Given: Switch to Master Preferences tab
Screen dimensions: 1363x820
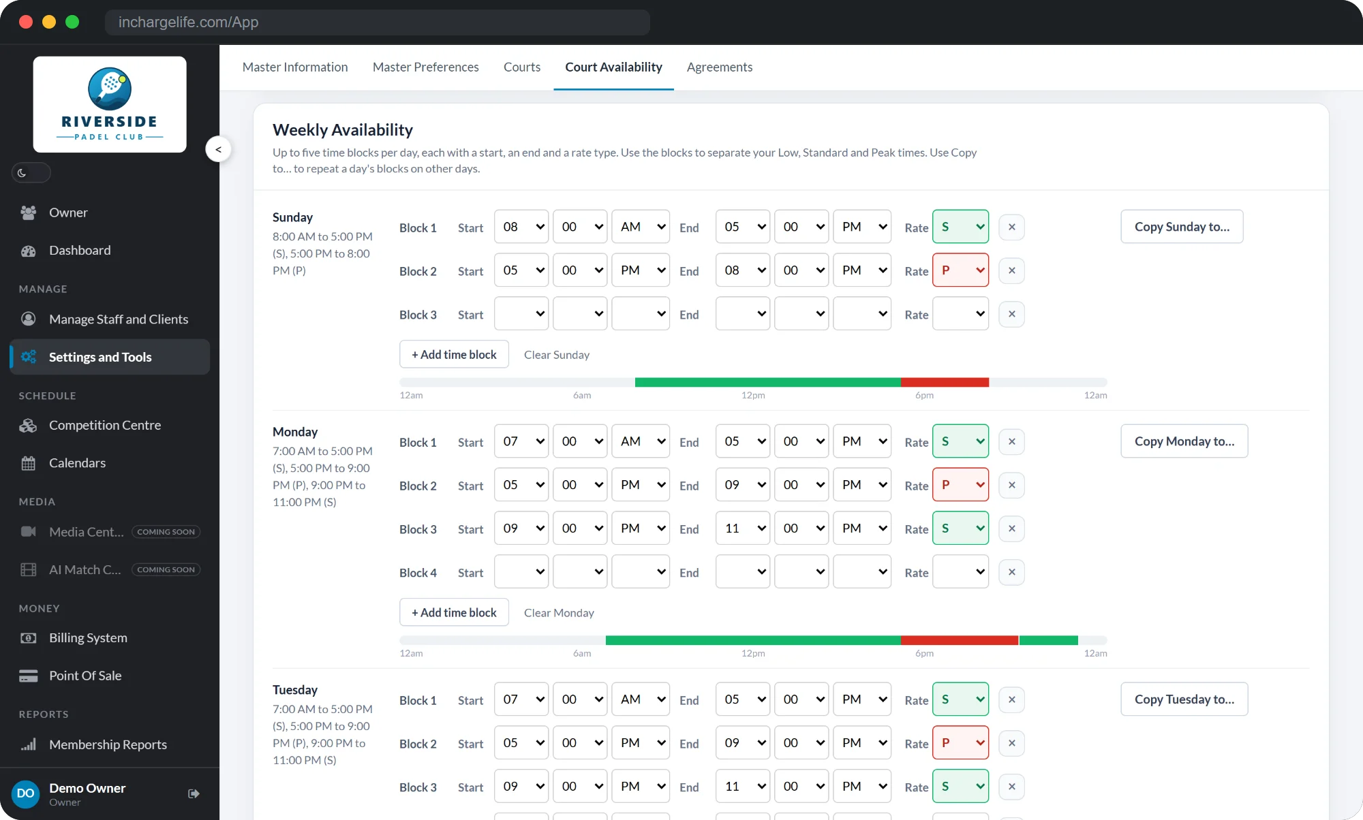Looking at the screenshot, I should [426, 67].
